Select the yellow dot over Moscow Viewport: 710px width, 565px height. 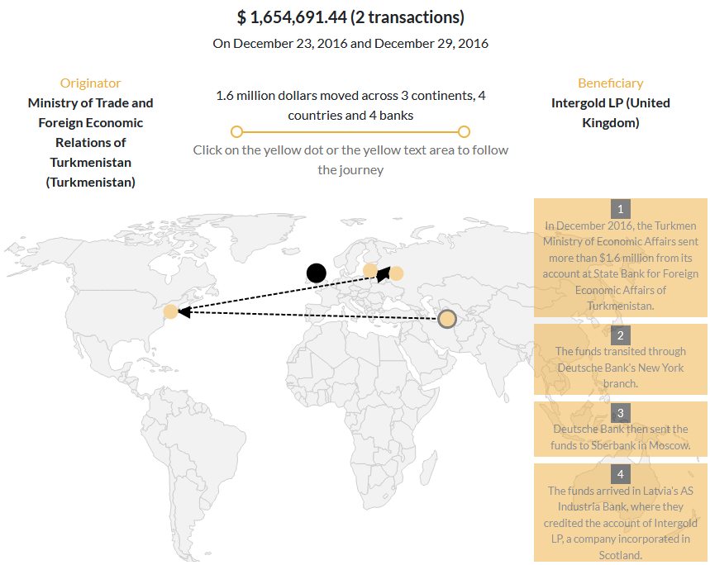tap(396, 273)
